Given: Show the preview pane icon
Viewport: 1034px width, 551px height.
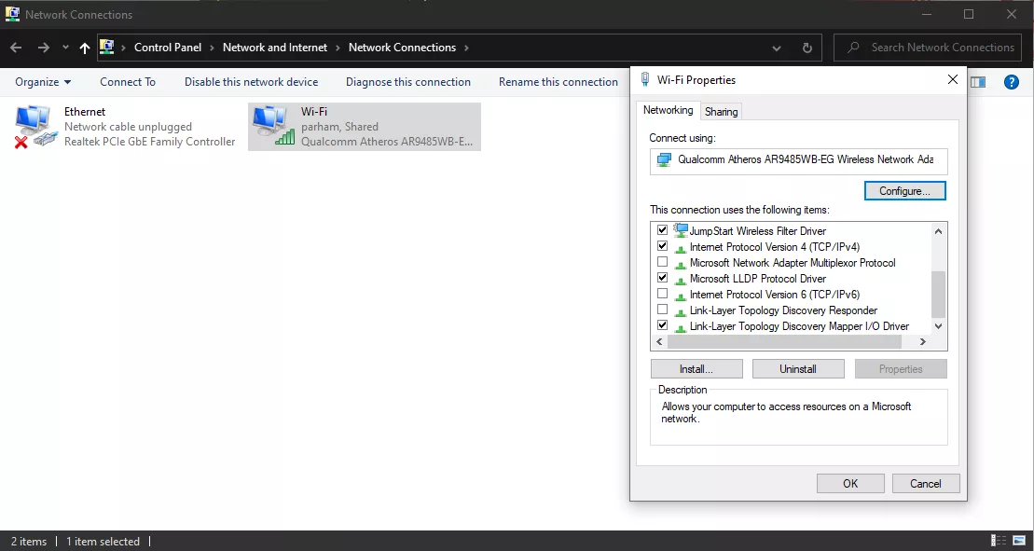Looking at the screenshot, I should click(x=979, y=82).
